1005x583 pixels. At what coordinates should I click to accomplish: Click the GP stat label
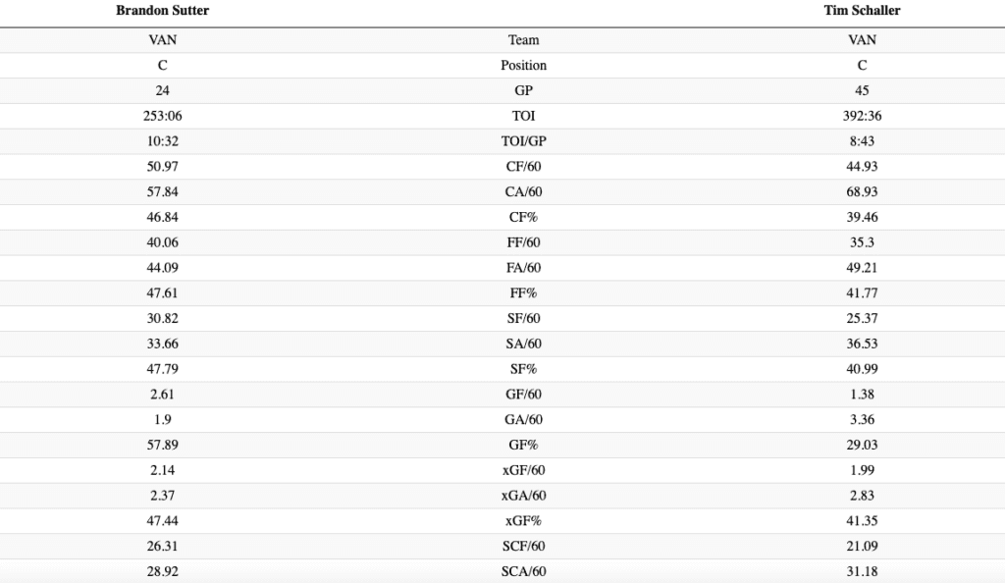point(523,90)
